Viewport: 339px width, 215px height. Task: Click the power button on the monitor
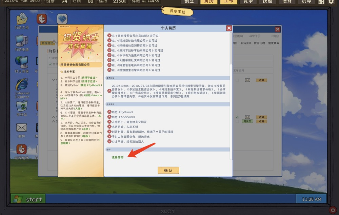click(333, 210)
